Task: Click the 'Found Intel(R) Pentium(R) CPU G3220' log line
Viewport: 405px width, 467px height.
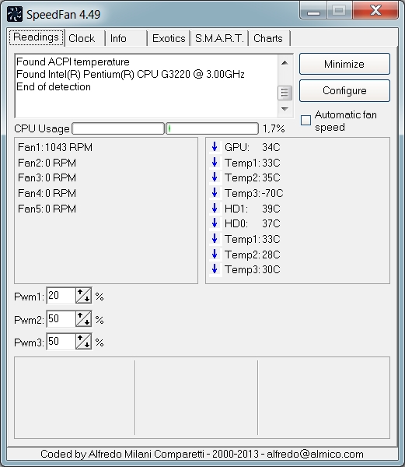Action: click(x=131, y=74)
